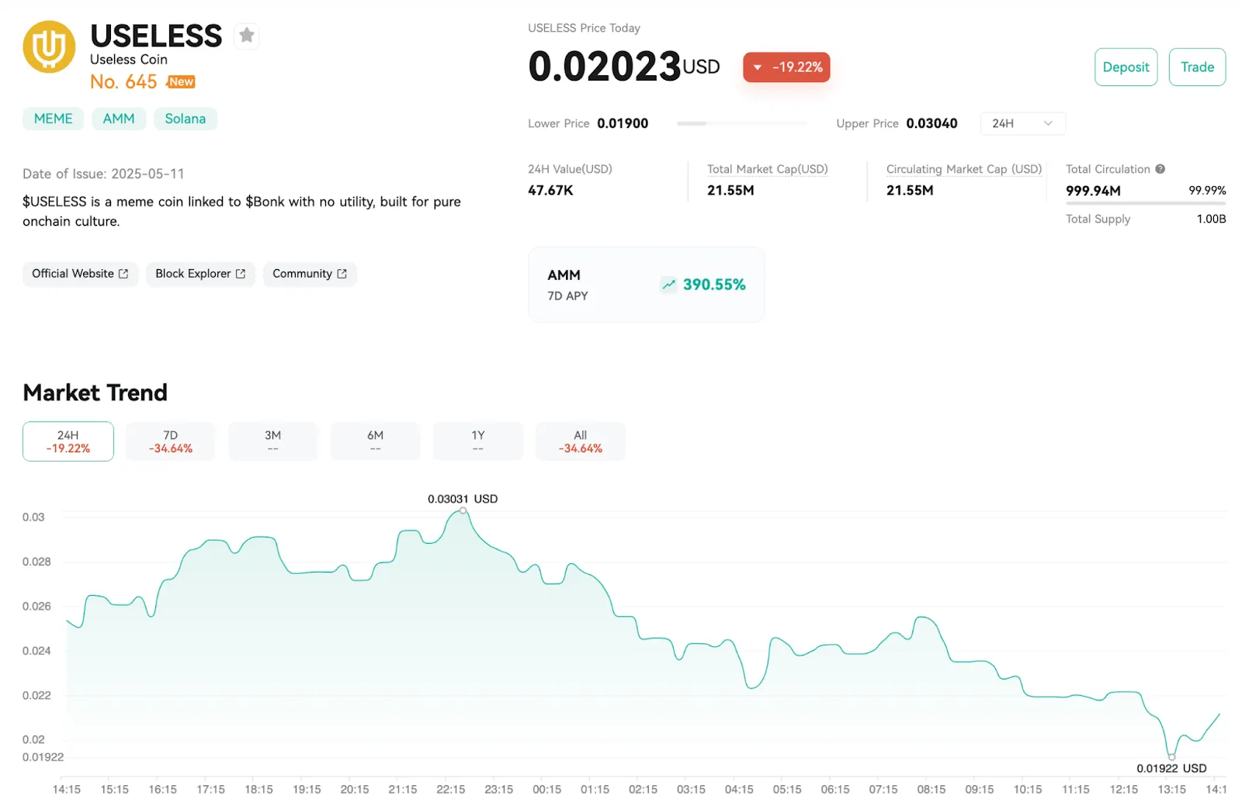
Task: Click the 24H Value 47.67K figure
Action: pyautogui.click(x=550, y=190)
